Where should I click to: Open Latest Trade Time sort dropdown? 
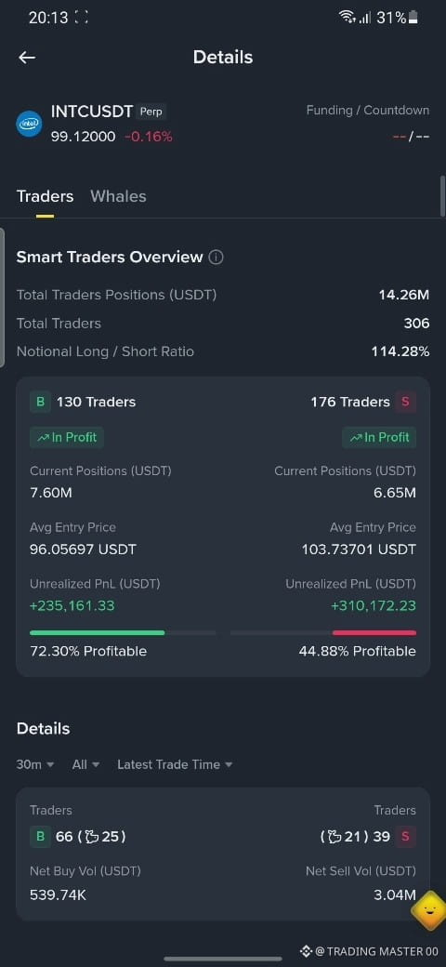pos(175,764)
